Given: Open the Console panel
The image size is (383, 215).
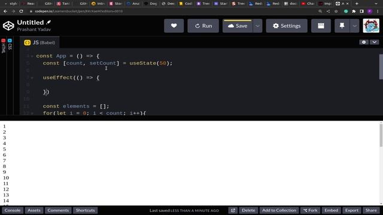Looking at the screenshot, I should (13, 210).
